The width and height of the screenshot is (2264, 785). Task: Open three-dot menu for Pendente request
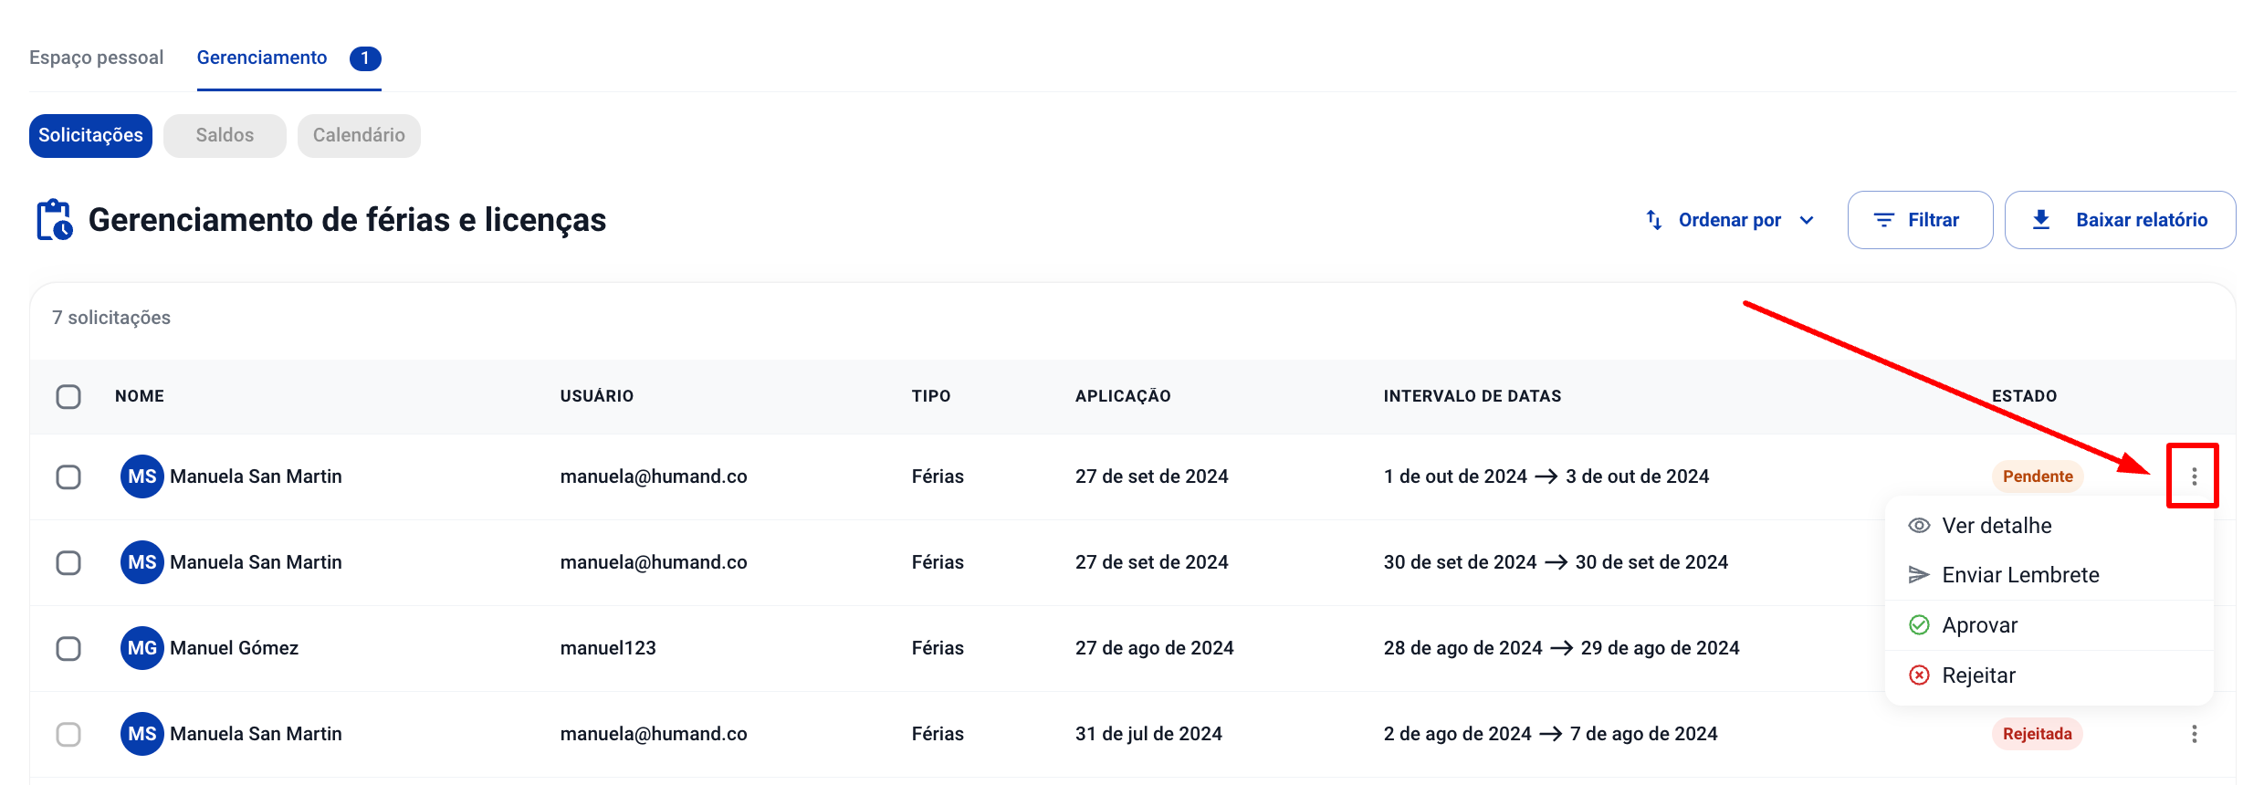(x=2194, y=476)
